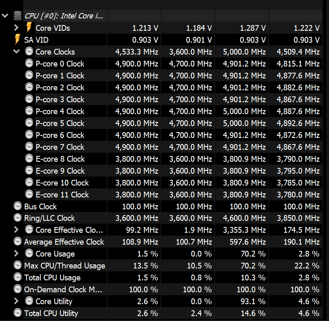Click the P-core 4 Clock maximum value

pos(244,111)
